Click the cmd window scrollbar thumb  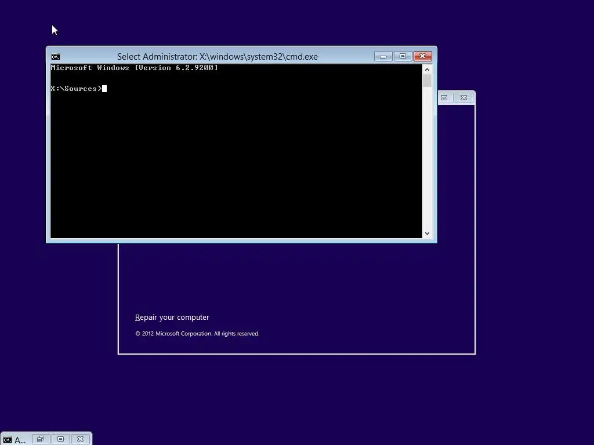427,81
